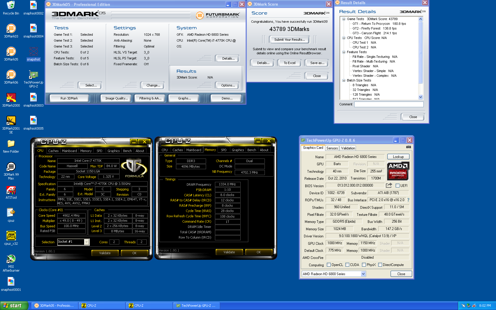The height and width of the screenshot is (310, 496).
Task: Click the BIOS save/share icon in GPU-Z
Action: pyautogui.click(x=389, y=185)
